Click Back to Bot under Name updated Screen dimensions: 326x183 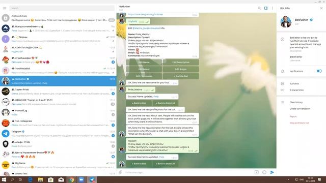point(139,103)
